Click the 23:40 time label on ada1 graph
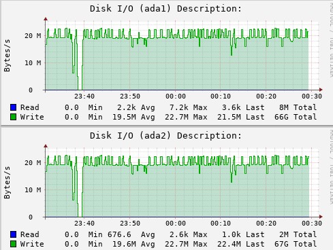This screenshot has width=333, height=250. point(84,96)
